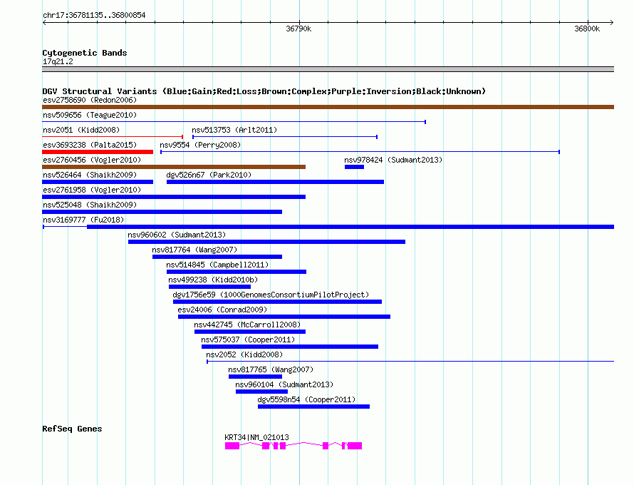This screenshot has height=485, width=634.
Task: Click the esv24006 (Conrad2009) blue bar
Action: pos(284,317)
